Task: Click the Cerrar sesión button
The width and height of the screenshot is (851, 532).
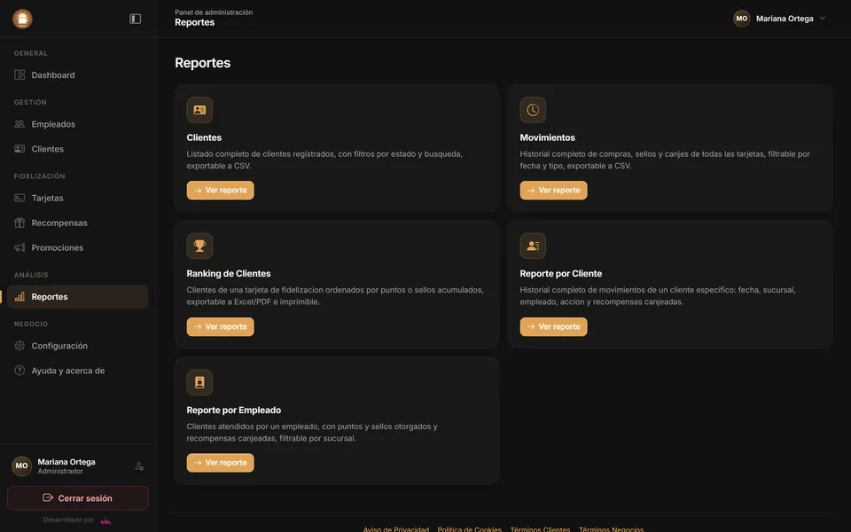Action: click(x=78, y=497)
